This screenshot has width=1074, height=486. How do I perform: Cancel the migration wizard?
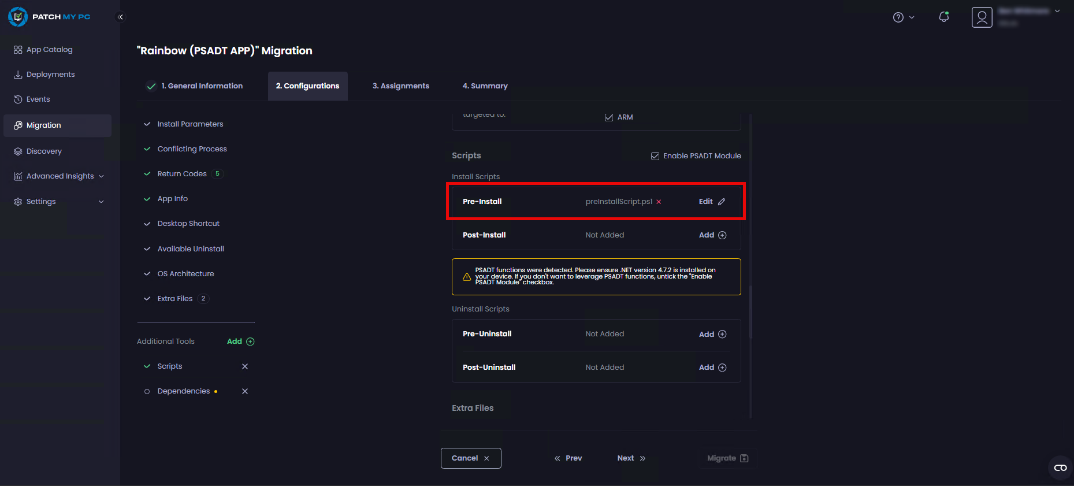pos(470,458)
